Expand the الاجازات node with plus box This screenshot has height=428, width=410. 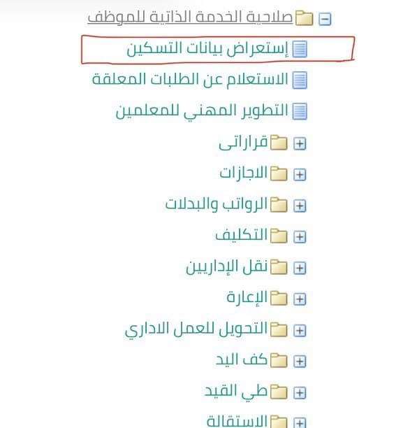click(x=300, y=175)
